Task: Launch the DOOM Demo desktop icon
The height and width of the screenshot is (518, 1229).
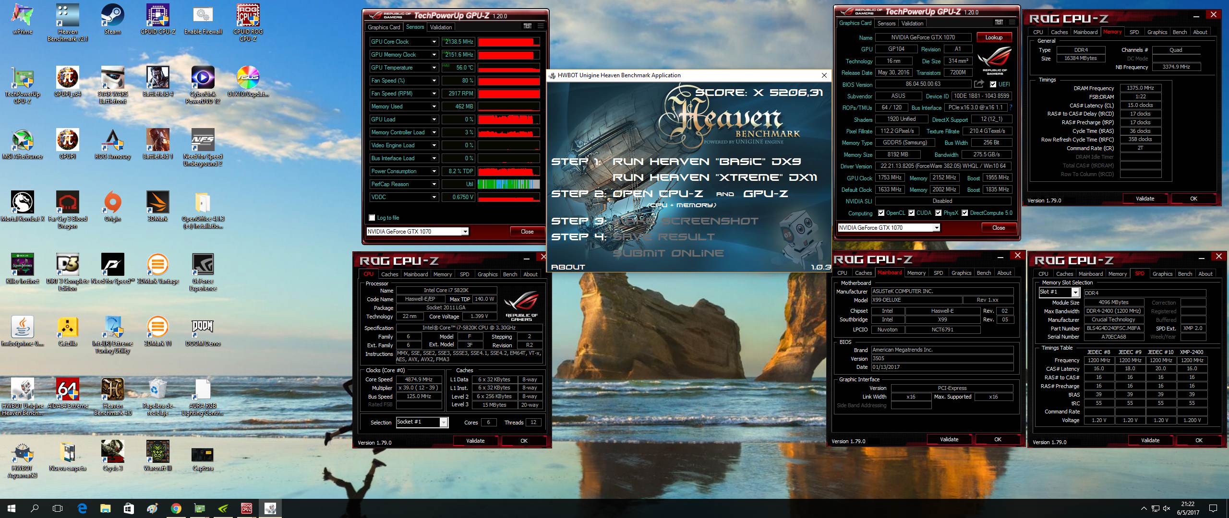Action: (203, 331)
